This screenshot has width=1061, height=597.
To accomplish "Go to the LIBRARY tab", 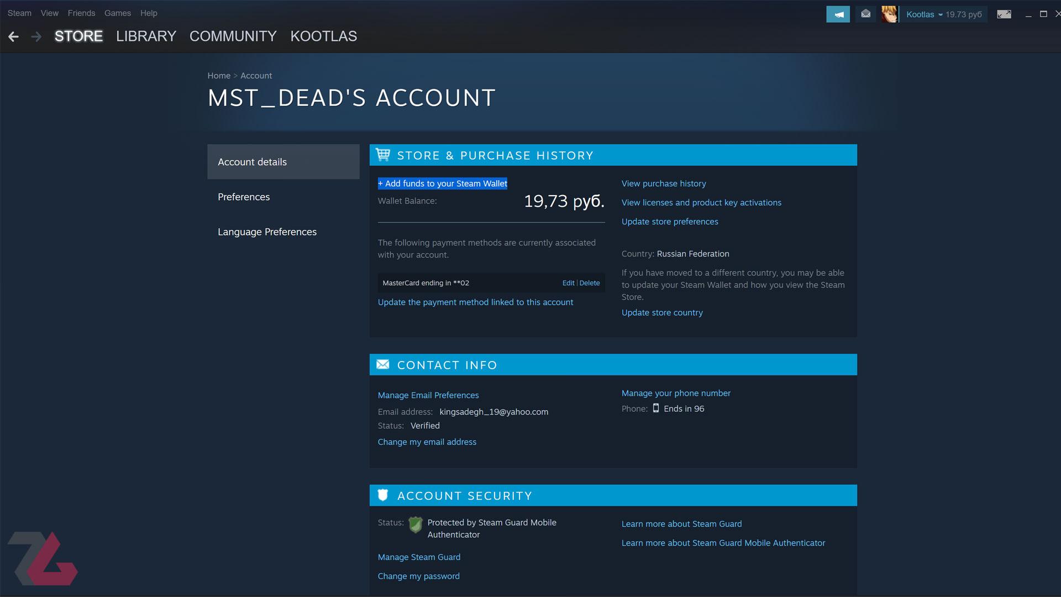I will 146,36.
